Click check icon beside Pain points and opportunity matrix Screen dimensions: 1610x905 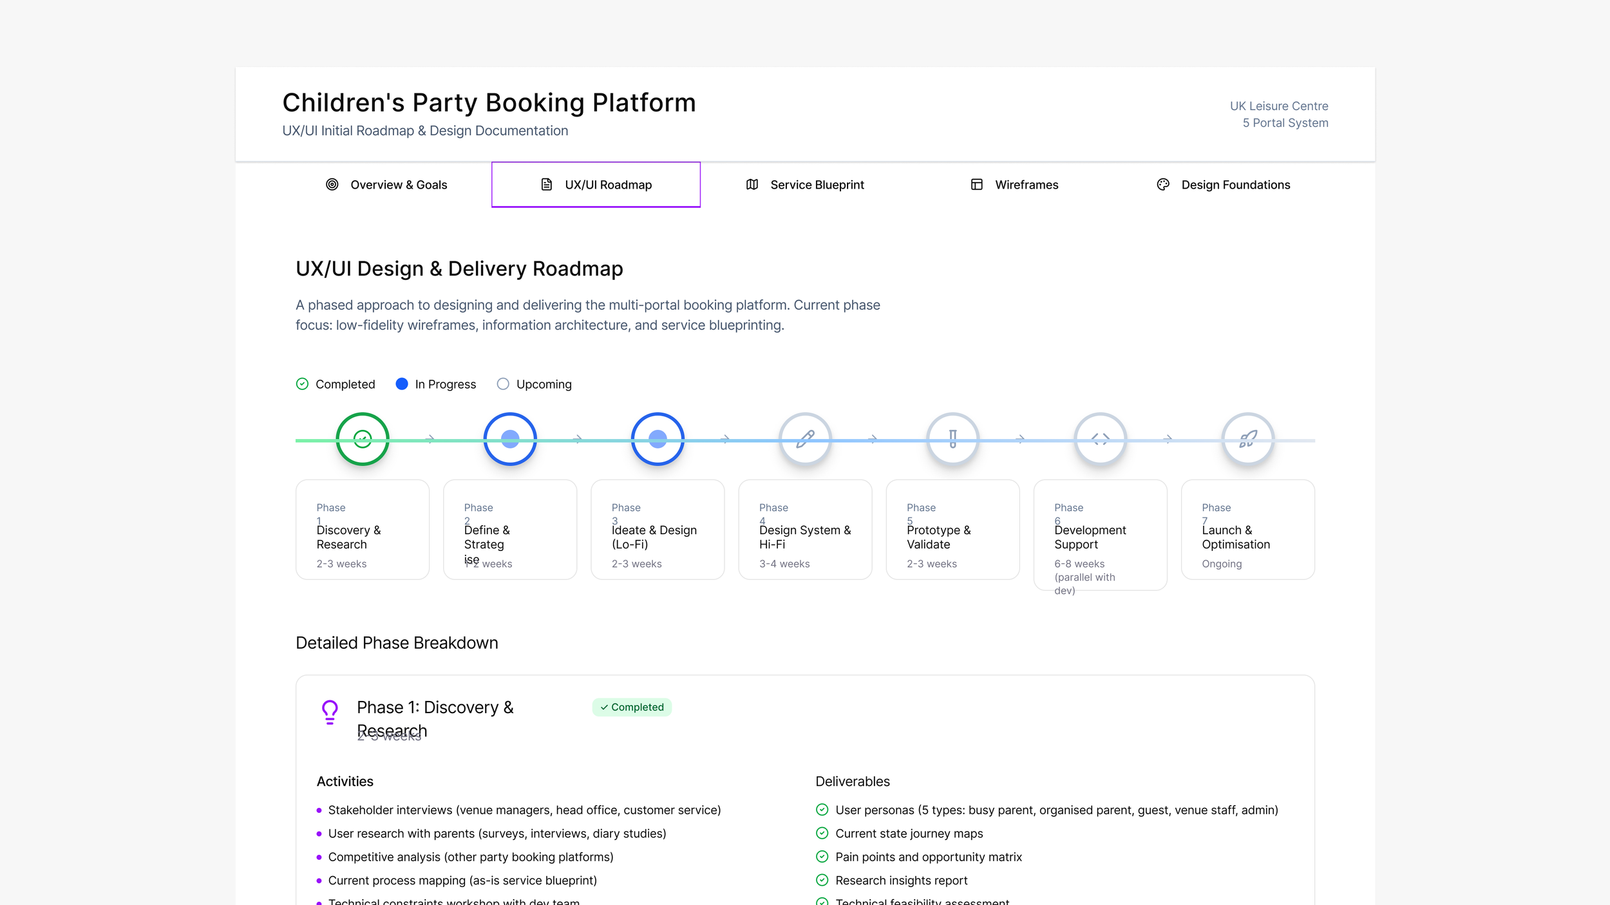pos(822,857)
